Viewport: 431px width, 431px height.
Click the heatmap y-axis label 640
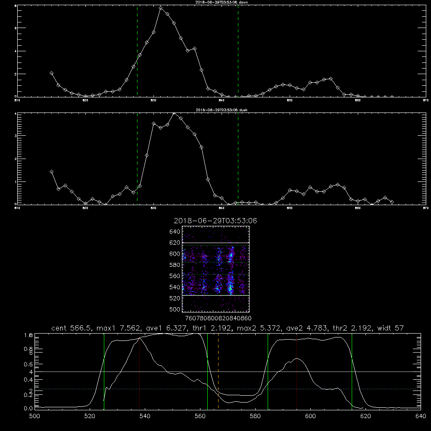tap(175, 232)
